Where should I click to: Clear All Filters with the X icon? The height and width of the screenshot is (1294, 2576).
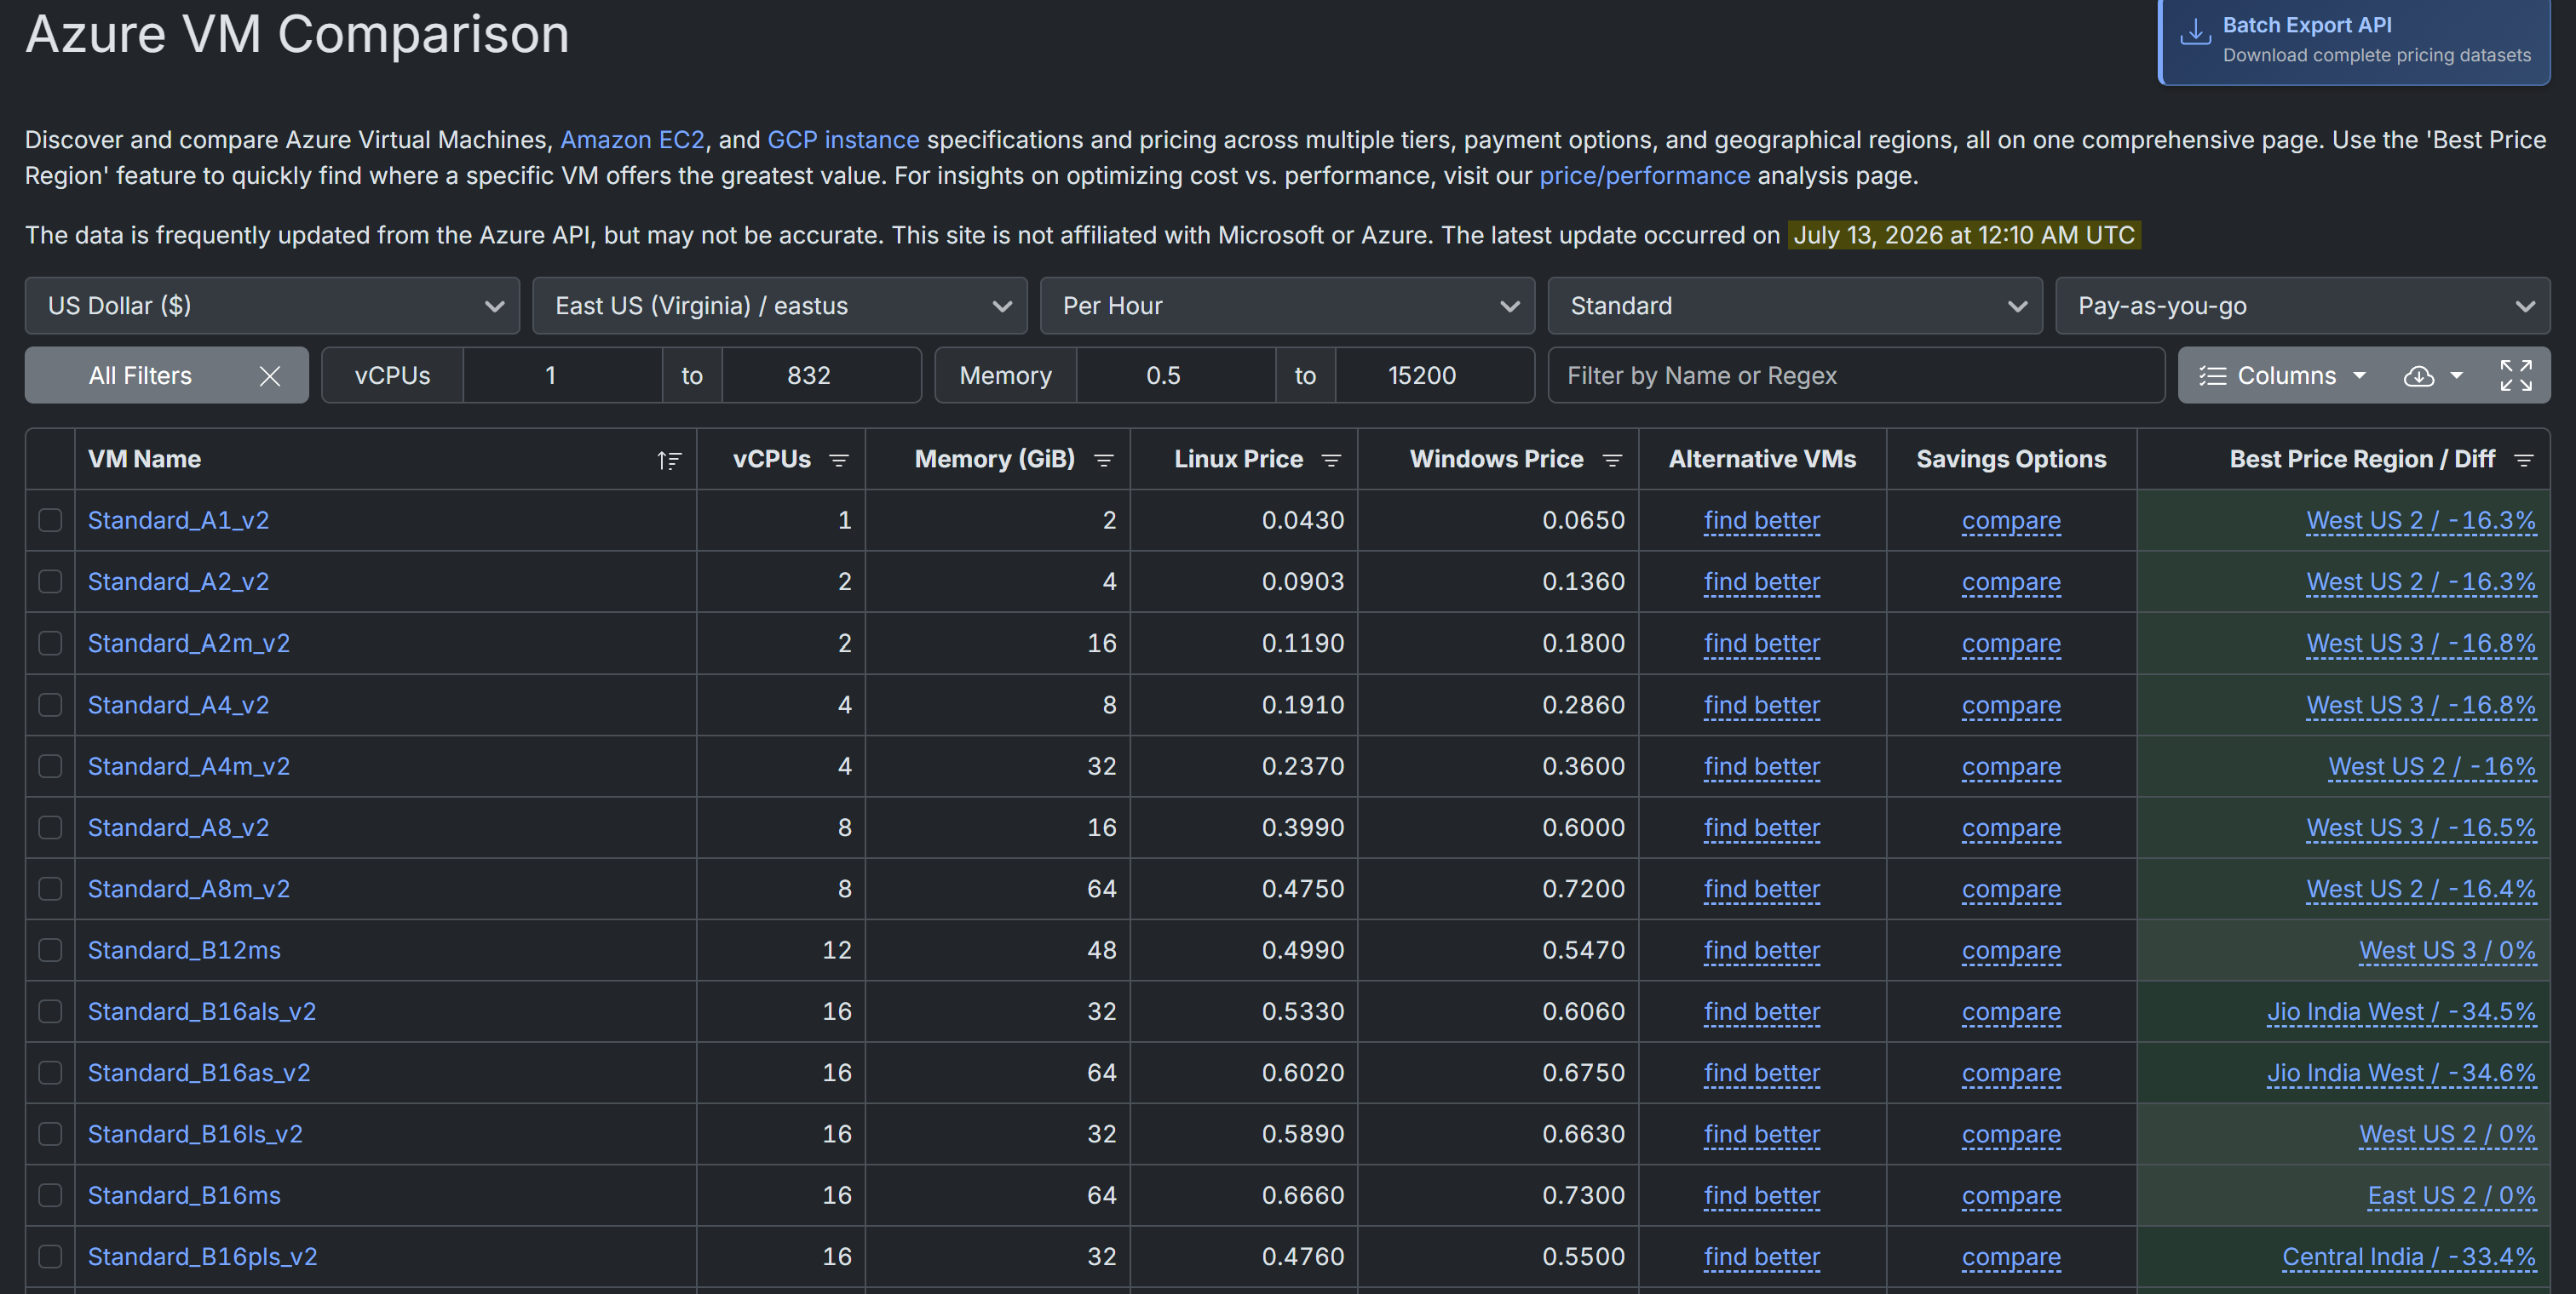(270, 375)
